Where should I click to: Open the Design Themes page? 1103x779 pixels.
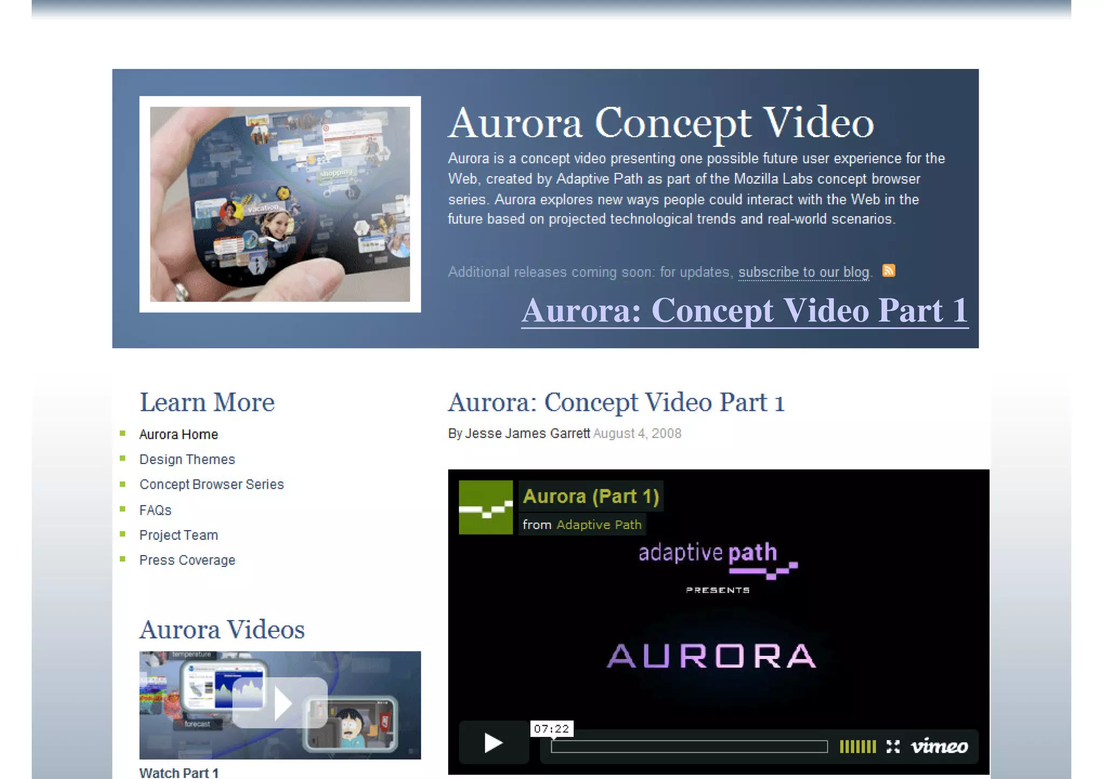tap(187, 459)
